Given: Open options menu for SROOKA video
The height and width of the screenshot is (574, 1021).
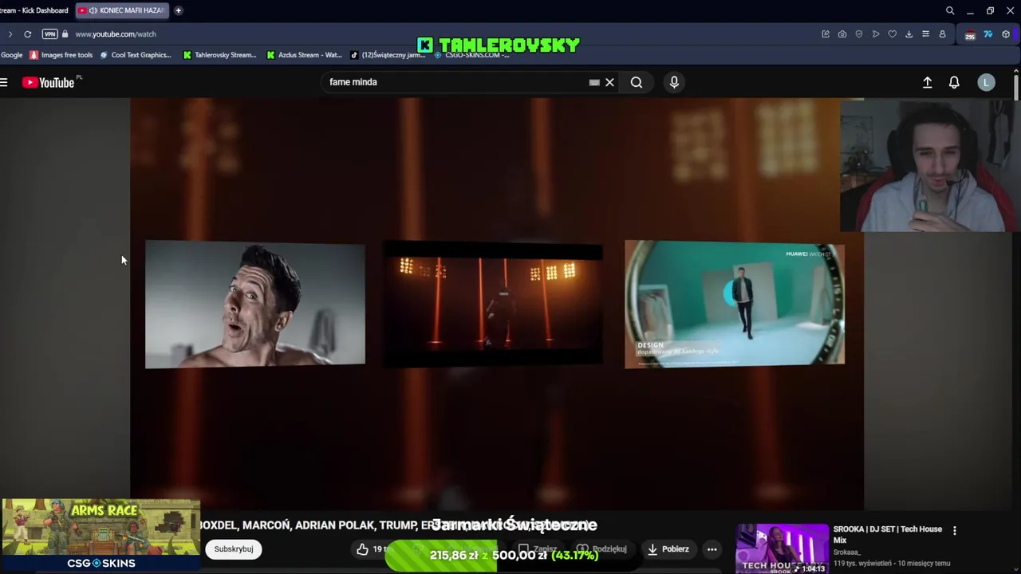Looking at the screenshot, I should pos(955,530).
